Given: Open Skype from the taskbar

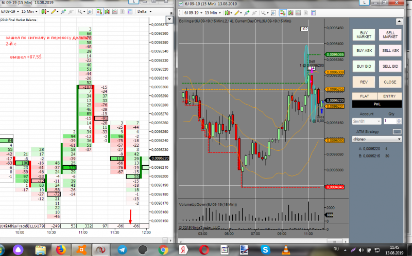Looking at the screenshot, I should 265,250.
